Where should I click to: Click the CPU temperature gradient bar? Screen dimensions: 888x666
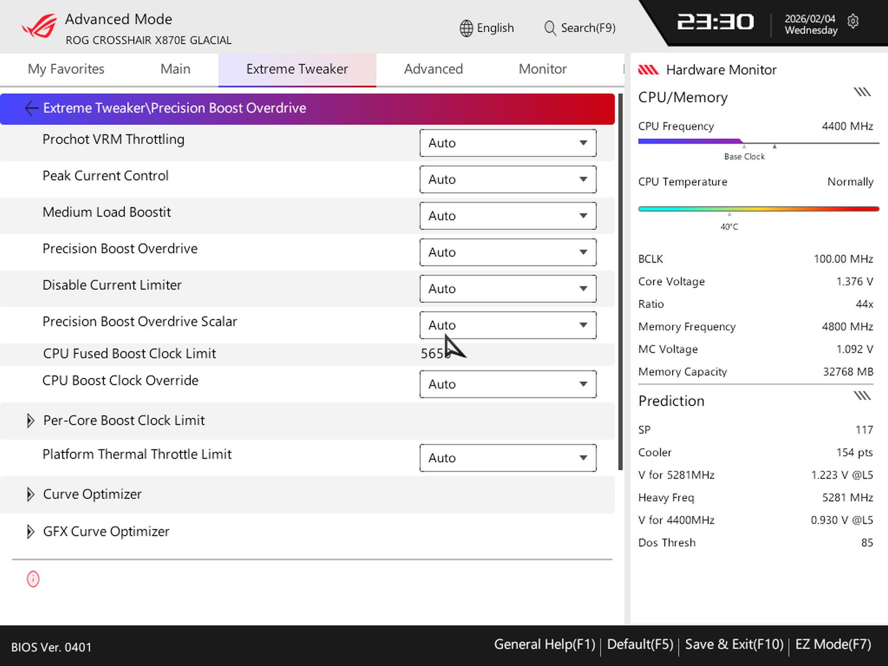pyautogui.click(x=758, y=208)
